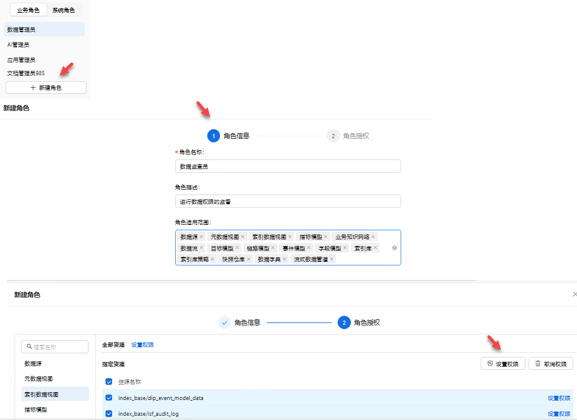Switch to the 业务角色 tab

point(28,10)
